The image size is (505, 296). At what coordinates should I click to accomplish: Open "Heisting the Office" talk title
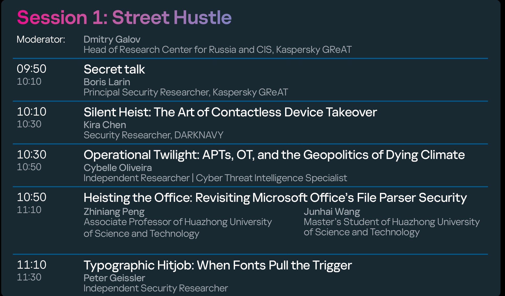(x=275, y=198)
